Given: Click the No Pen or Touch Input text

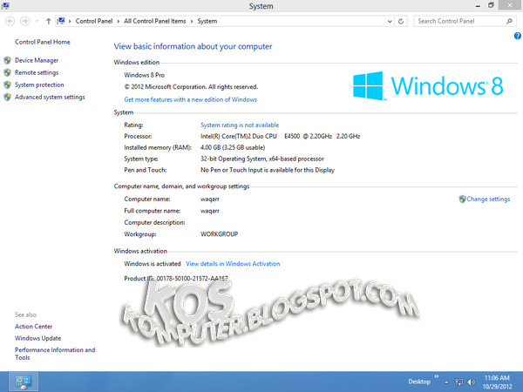Looking at the screenshot, I should pyautogui.click(x=268, y=170).
